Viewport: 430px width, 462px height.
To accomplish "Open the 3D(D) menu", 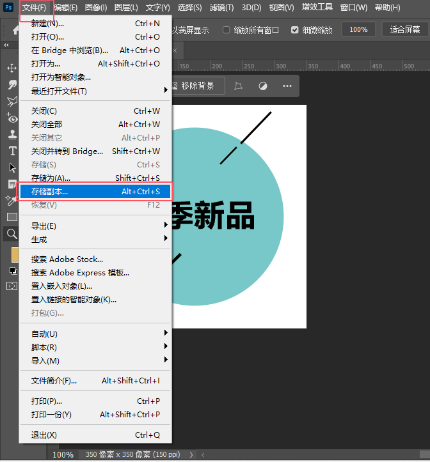I will click(251, 8).
